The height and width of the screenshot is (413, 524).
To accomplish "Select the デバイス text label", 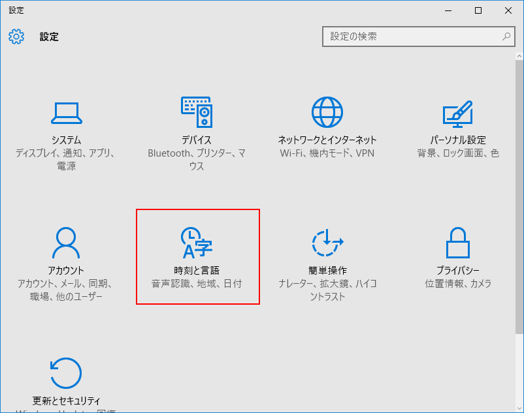I will (197, 140).
